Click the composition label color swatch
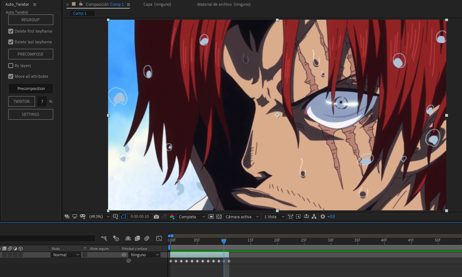Image resolution: width=462 pixels, height=277 pixels. point(74,4)
